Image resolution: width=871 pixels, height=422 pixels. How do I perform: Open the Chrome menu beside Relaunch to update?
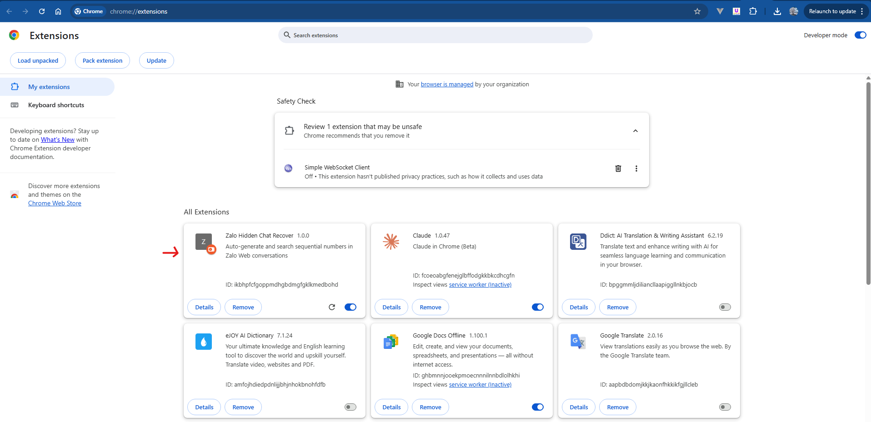[862, 11]
